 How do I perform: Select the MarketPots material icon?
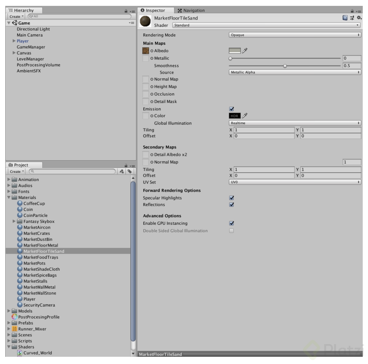(20, 263)
